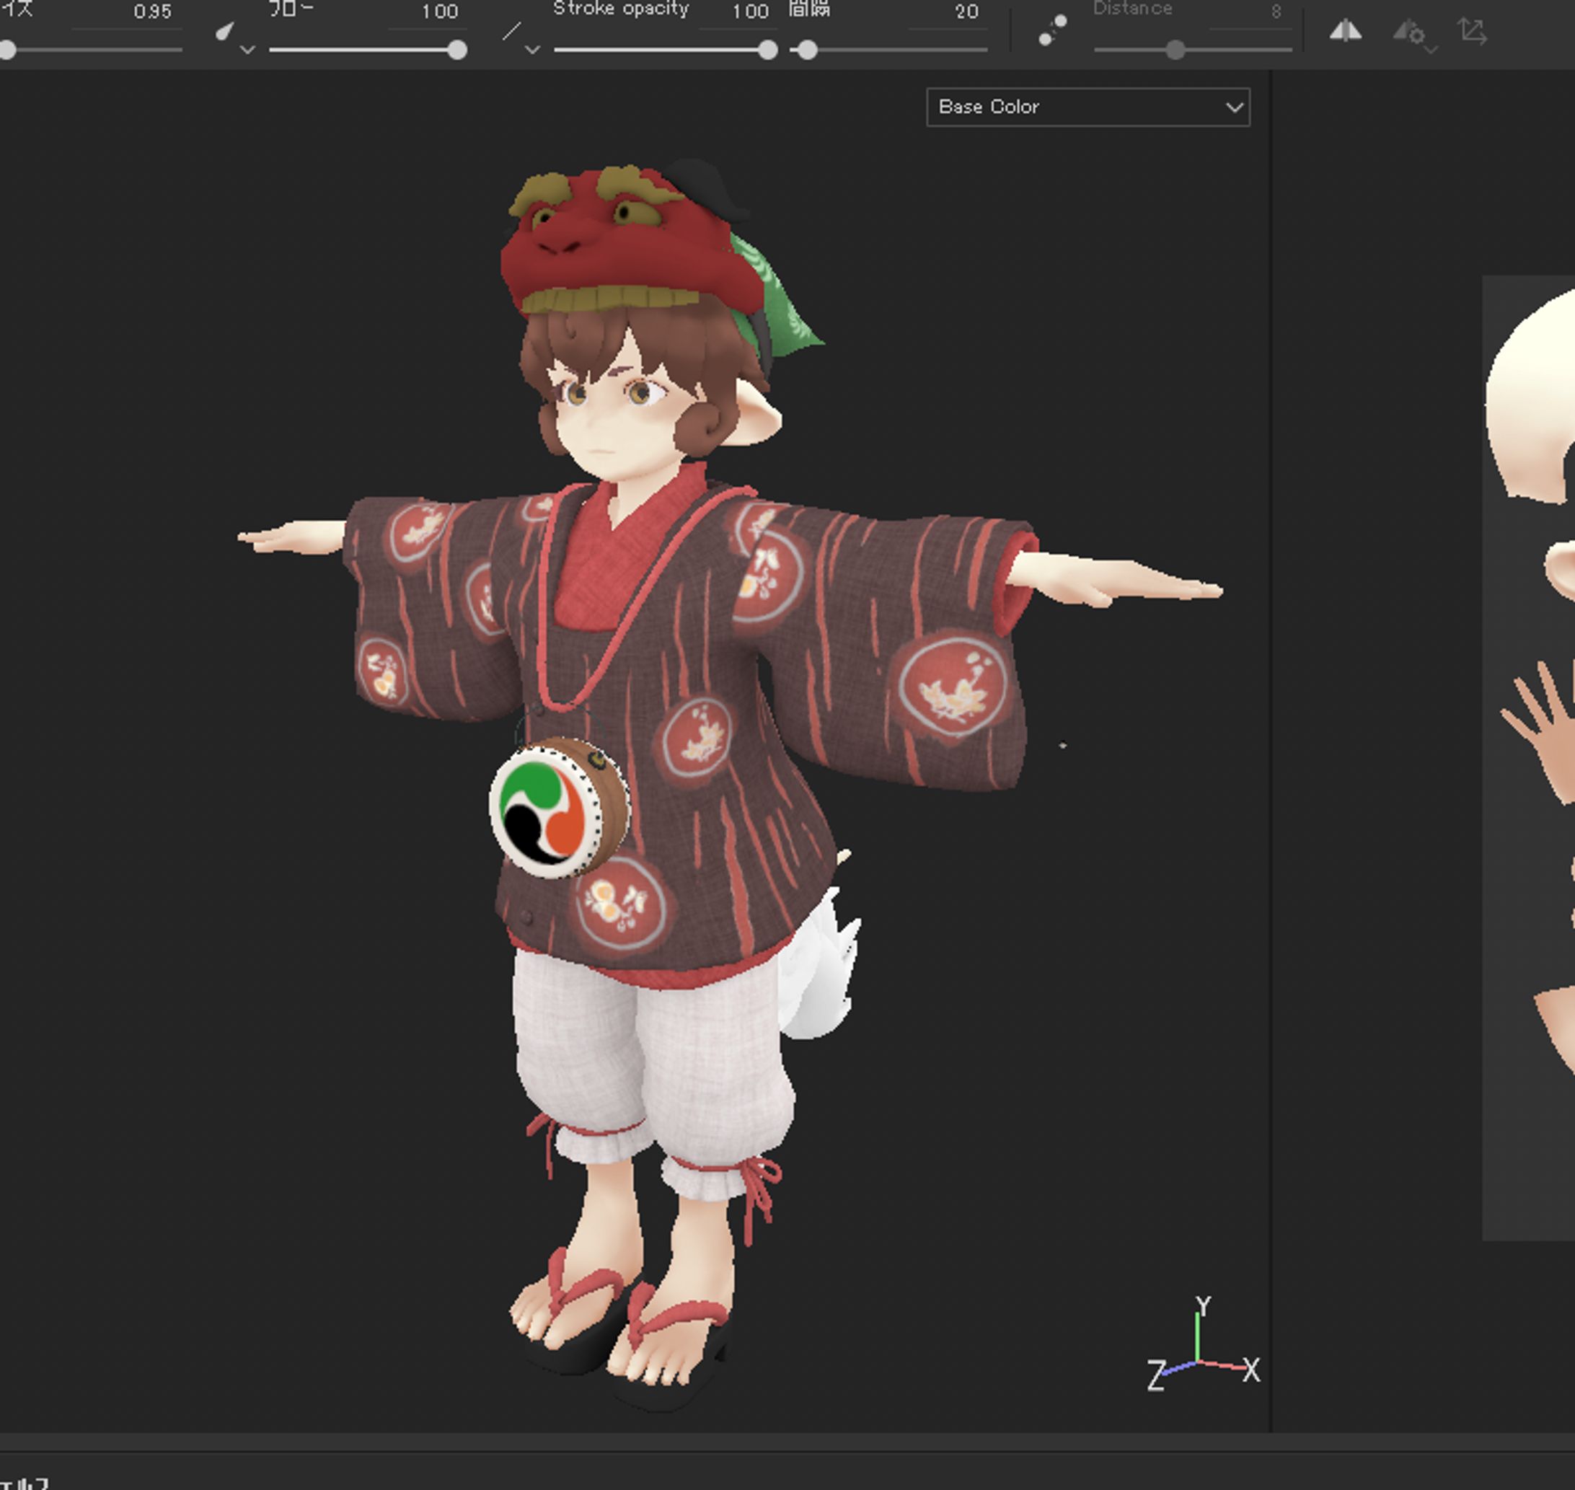Expand the brush falloff chevron
The width and height of the screenshot is (1575, 1490).
(x=247, y=49)
